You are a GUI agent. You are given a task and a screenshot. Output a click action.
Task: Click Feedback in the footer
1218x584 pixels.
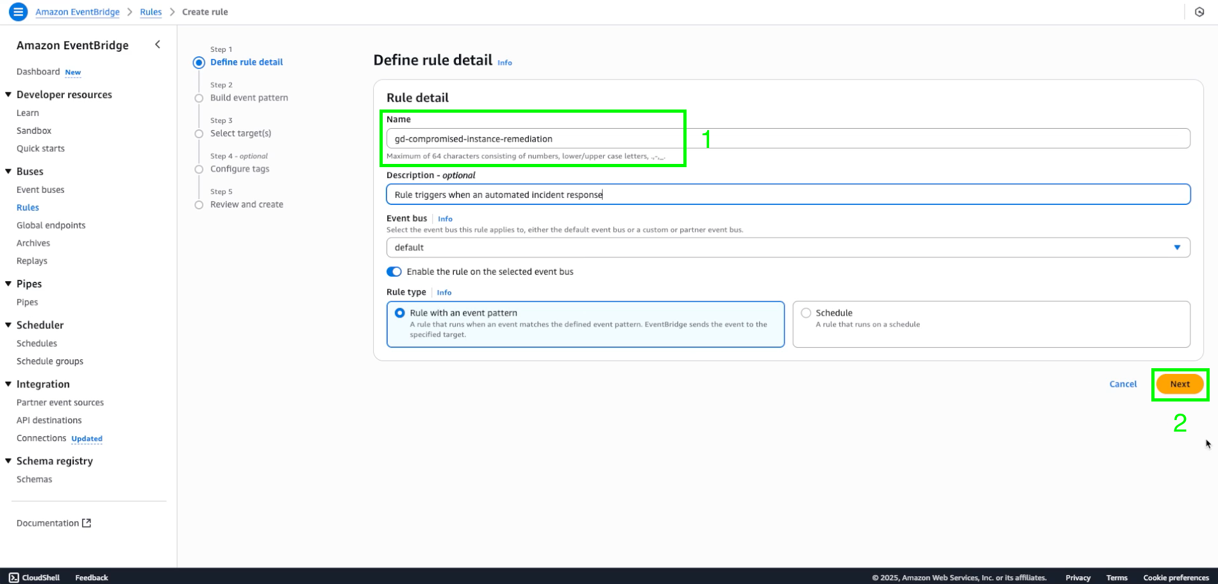point(92,578)
